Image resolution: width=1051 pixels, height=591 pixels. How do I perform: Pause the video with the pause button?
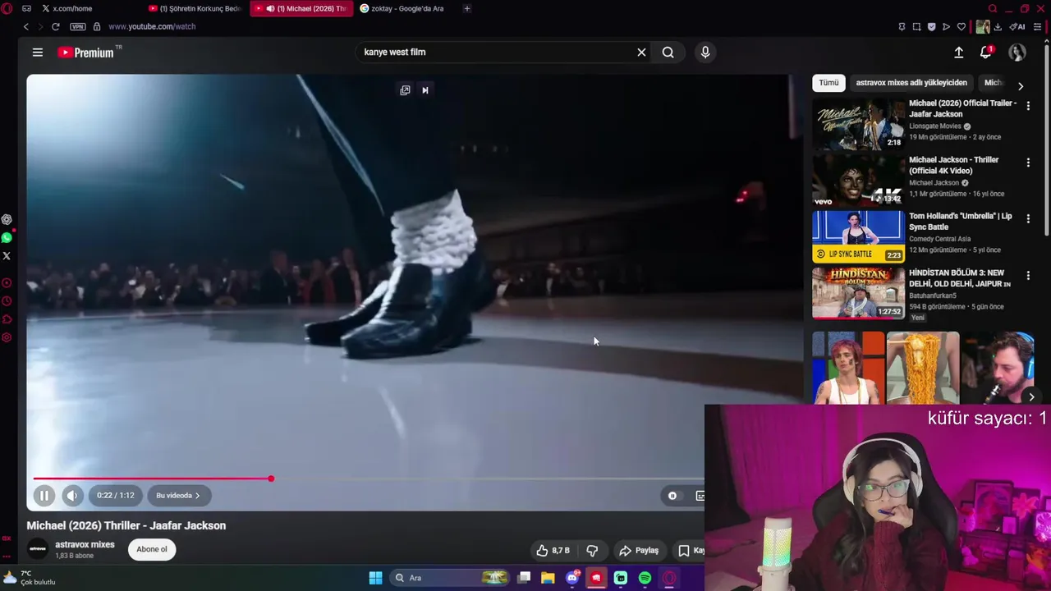[44, 495]
